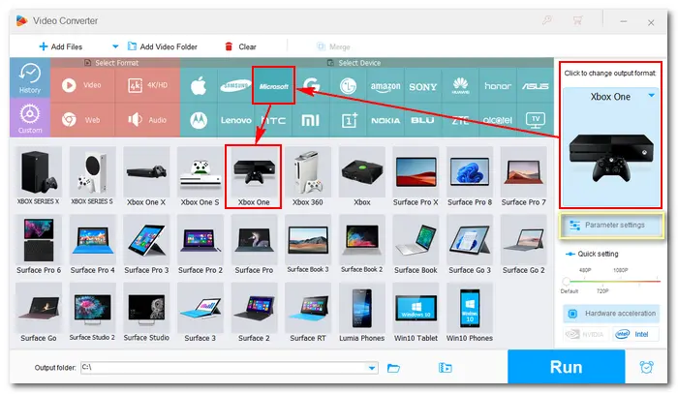Choose the Lenovo device brand

235,120
